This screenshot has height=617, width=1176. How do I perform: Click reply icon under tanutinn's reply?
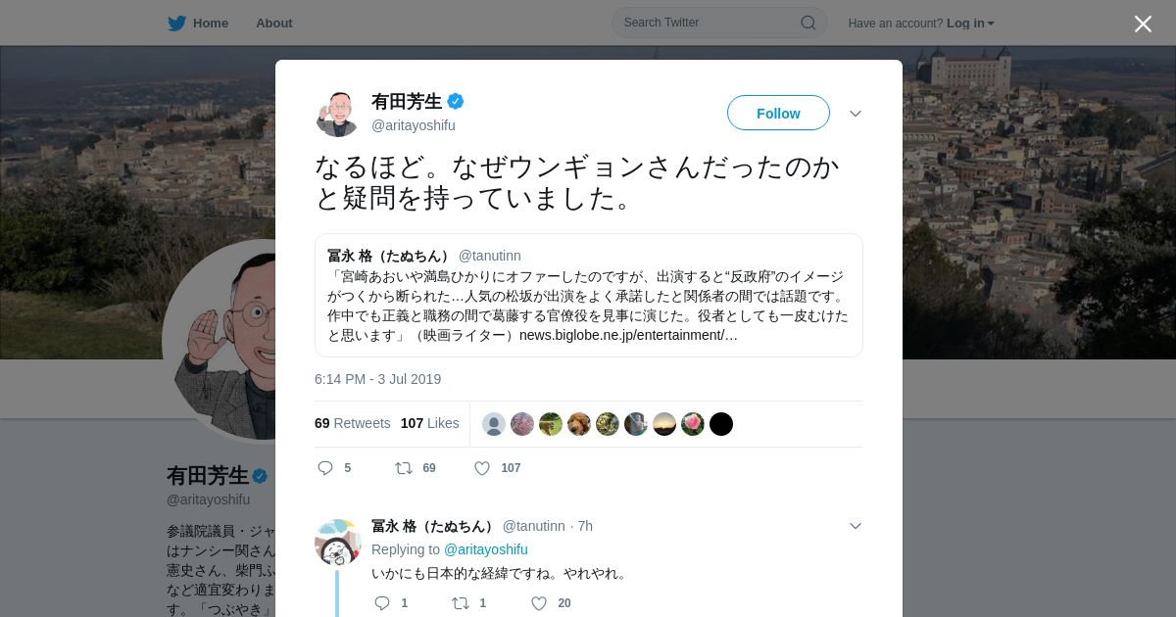click(382, 603)
